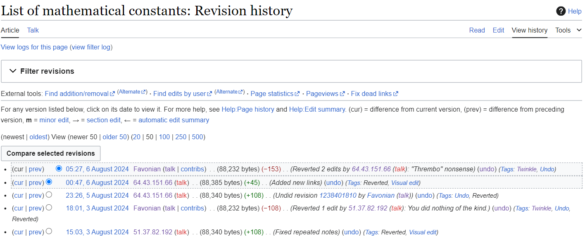This screenshot has height=236, width=585.
Task: Open the Tools dropdown menu
Action: [x=568, y=30]
